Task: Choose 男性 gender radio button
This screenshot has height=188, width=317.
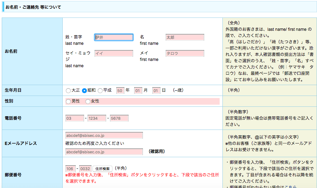Action: pyautogui.click(x=68, y=102)
